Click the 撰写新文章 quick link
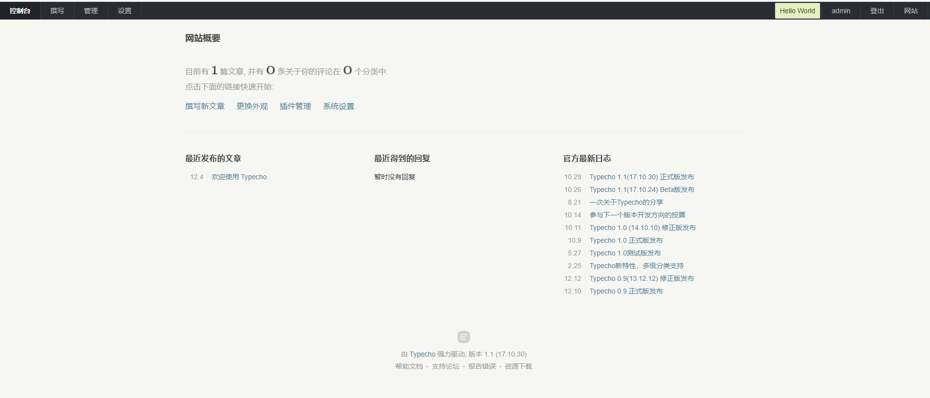Image resolution: width=930 pixels, height=398 pixels. click(205, 106)
